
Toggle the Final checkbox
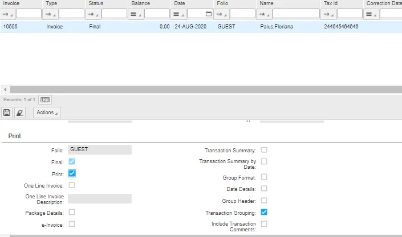tap(72, 161)
